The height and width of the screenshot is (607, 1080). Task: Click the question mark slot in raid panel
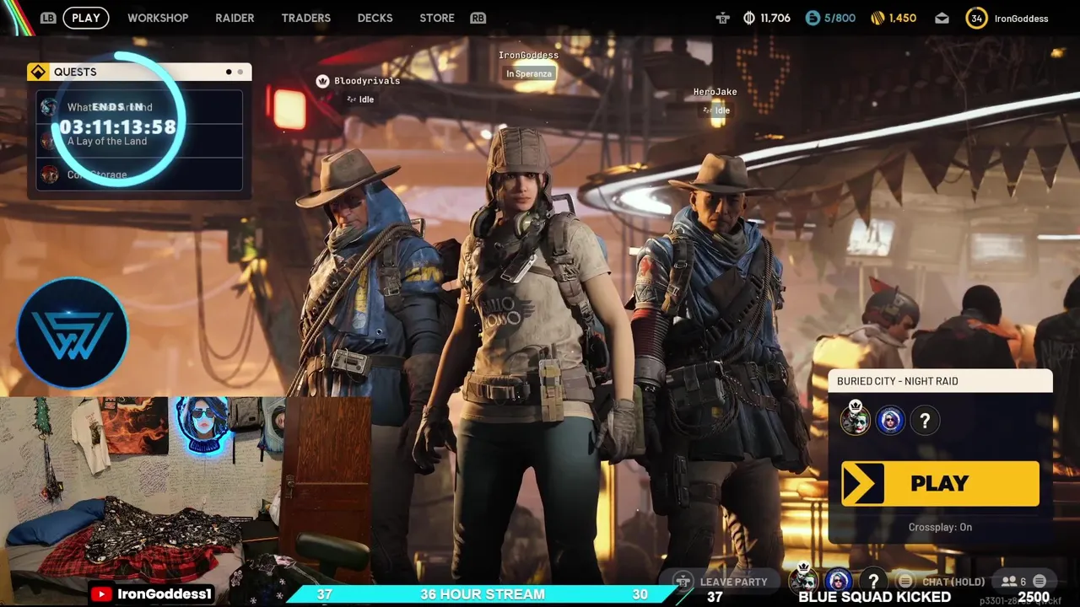pyautogui.click(x=925, y=420)
